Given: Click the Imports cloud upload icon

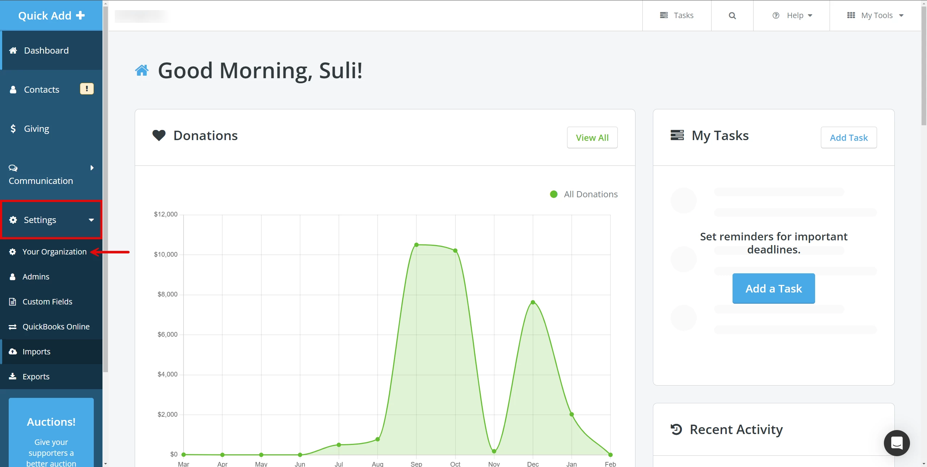Looking at the screenshot, I should (x=13, y=352).
